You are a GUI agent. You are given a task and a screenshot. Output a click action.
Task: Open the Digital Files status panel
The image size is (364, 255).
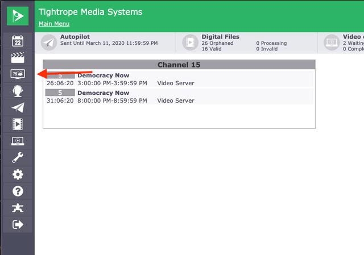246,43
